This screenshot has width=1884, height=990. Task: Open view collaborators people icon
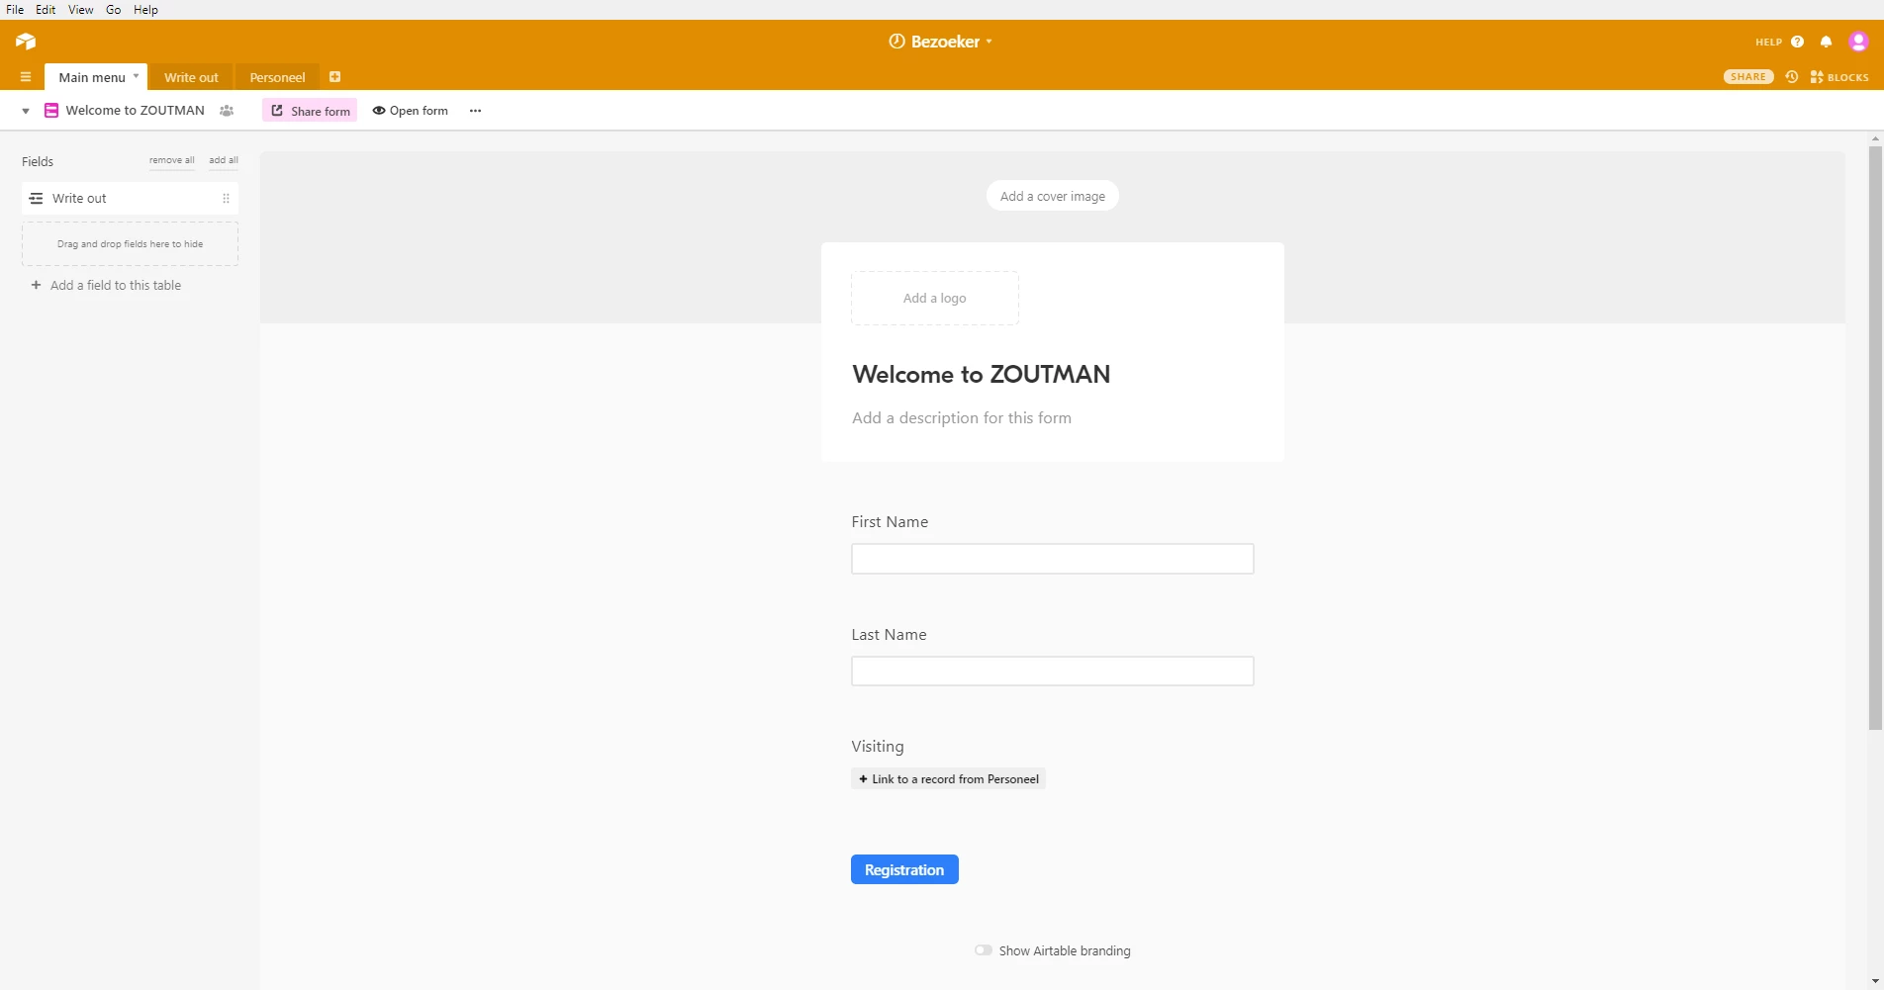(227, 111)
